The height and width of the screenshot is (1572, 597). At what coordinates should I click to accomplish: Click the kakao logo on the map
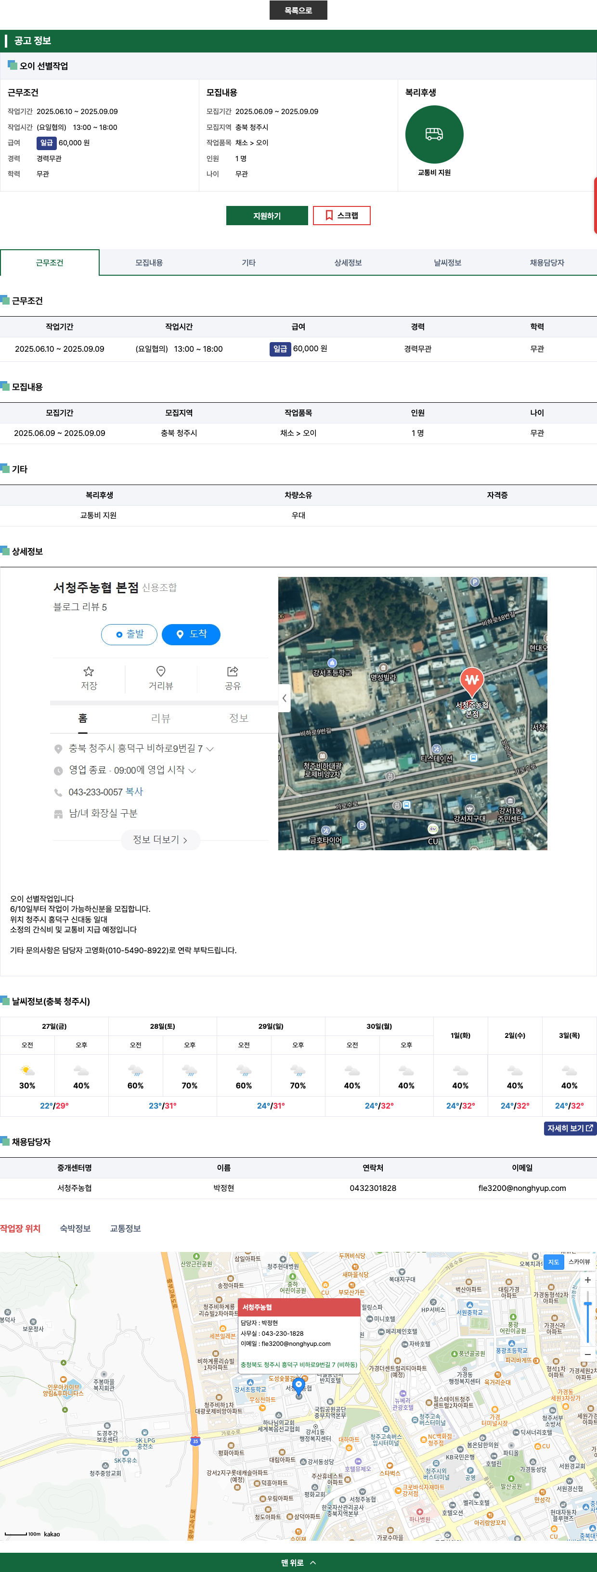pos(52,1534)
